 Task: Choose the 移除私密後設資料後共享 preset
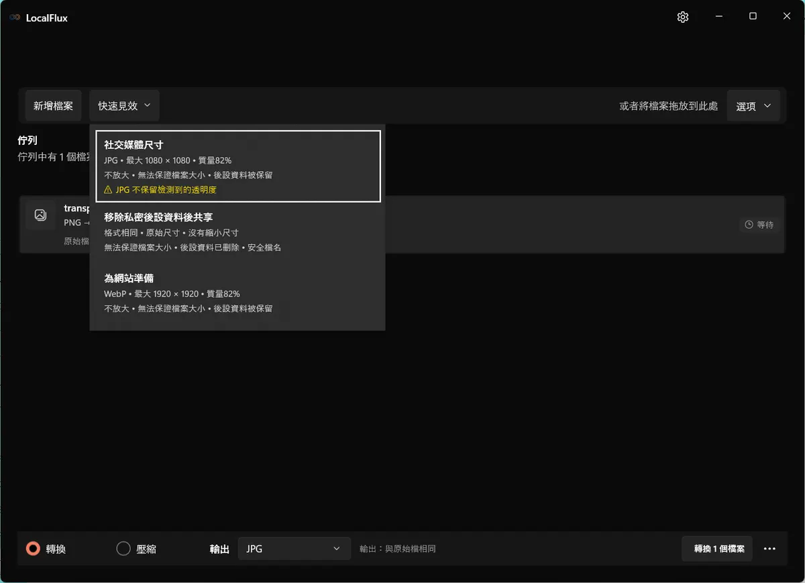click(238, 232)
